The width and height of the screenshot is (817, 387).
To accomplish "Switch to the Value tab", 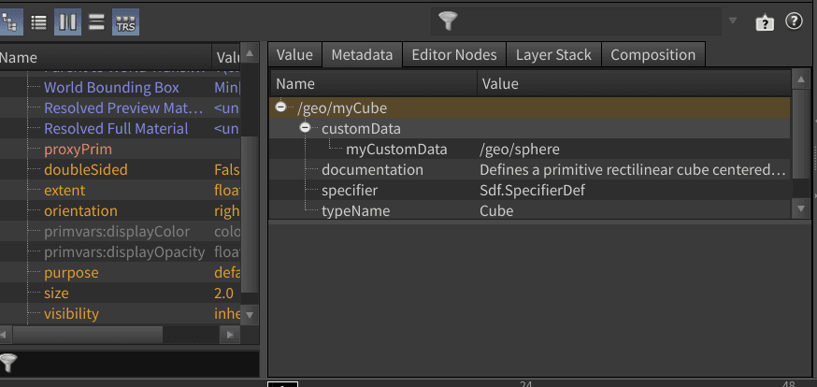I will tap(294, 55).
